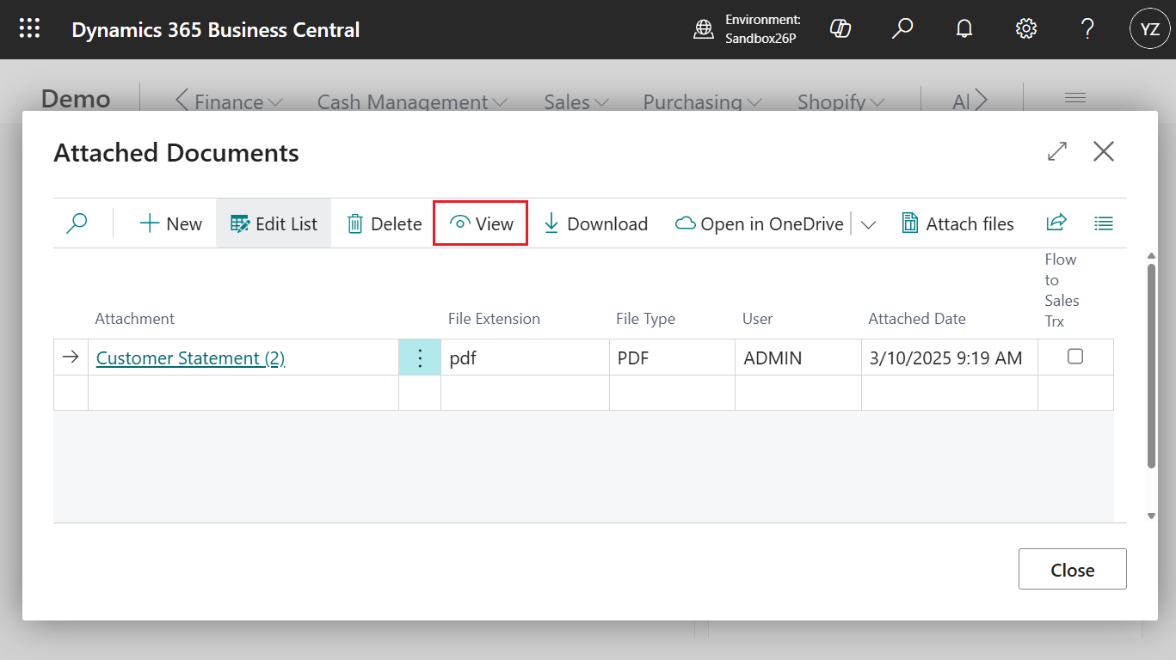Open the Help question mark icon
1176x660 pixels.
click(x=1087, y=28)
